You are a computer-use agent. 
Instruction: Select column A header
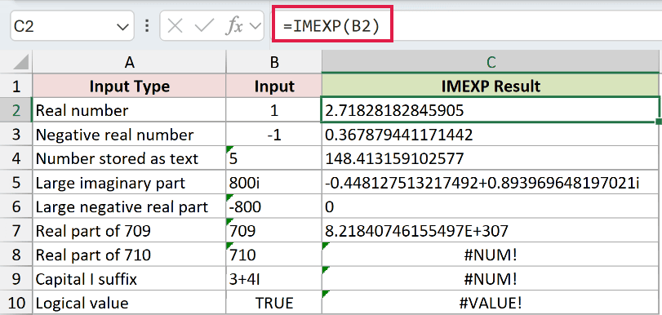point(129,63)
